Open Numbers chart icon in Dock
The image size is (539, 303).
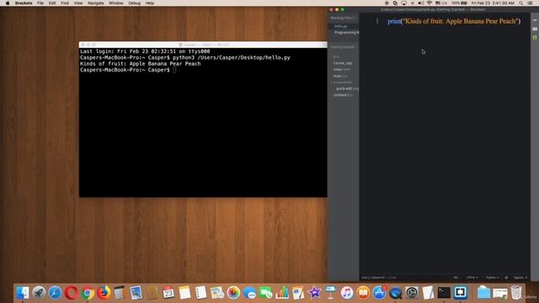click(282, 293)
